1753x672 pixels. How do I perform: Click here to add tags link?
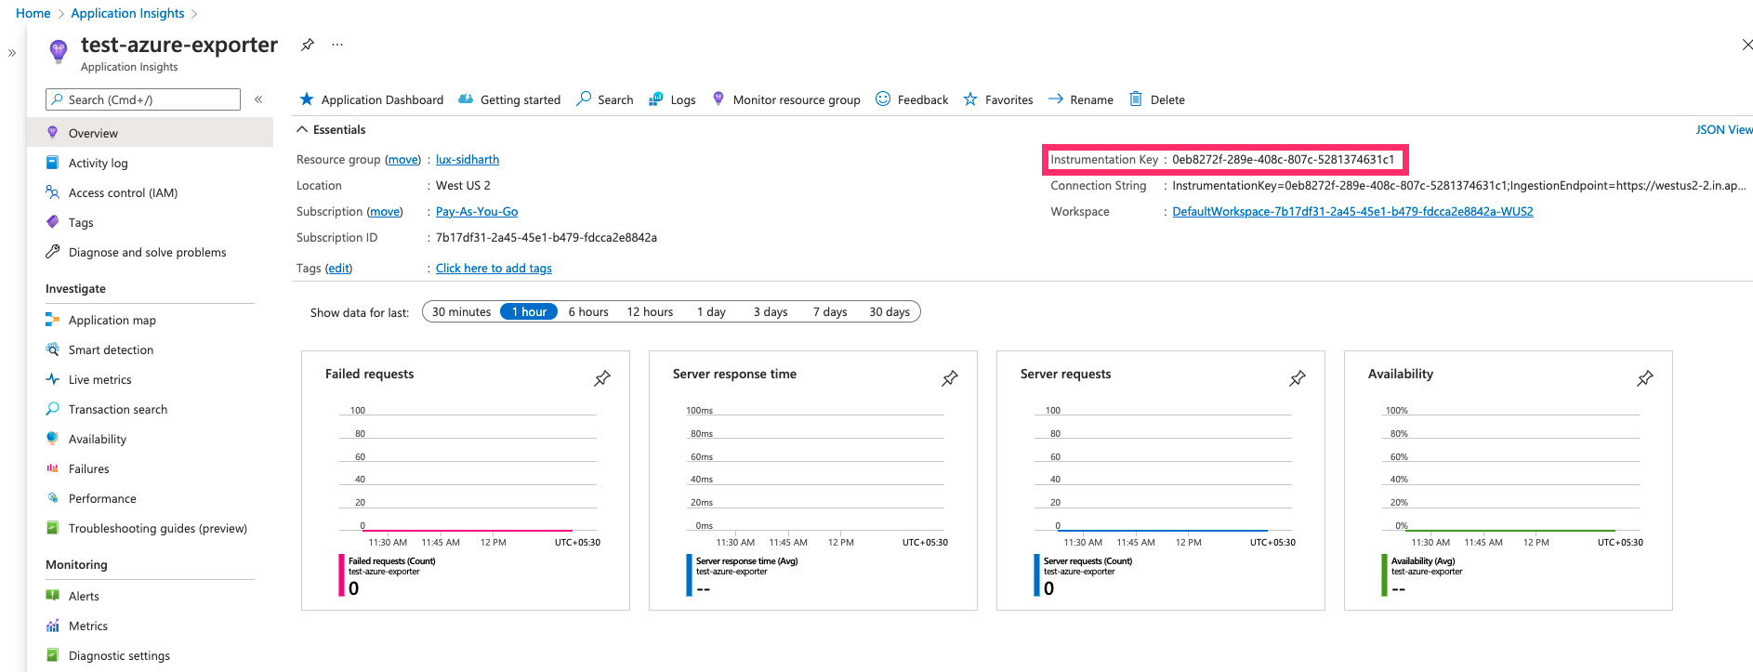pyautogui.click(x=494, y=269)
